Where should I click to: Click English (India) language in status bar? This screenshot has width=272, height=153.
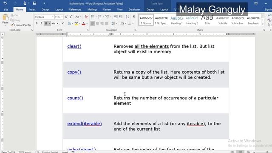pos(50,152)
